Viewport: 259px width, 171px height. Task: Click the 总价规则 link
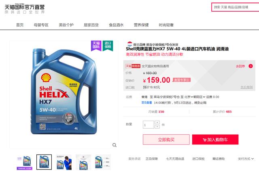point(246,87)
